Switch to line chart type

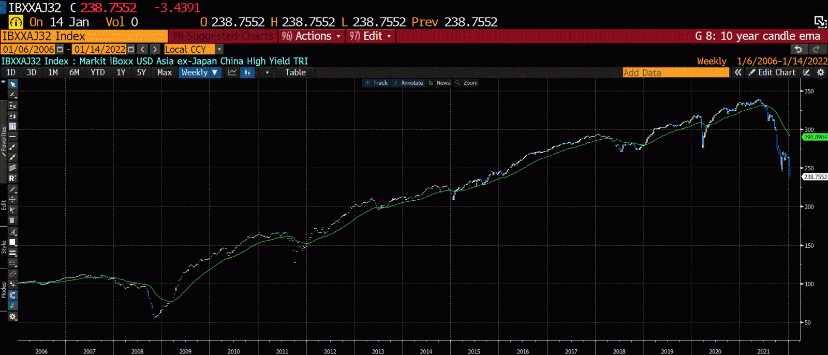pyautogui.click(x=232, y=72)
